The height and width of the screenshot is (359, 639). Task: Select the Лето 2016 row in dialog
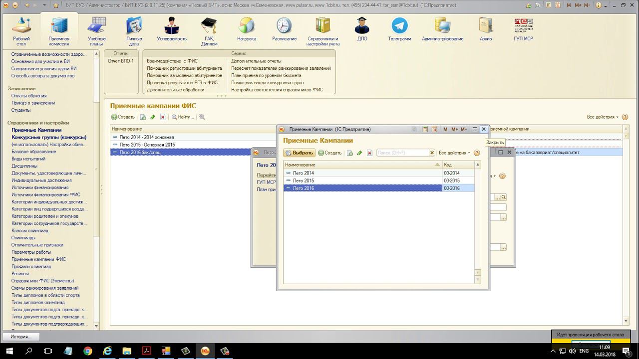tap(379, 188)
